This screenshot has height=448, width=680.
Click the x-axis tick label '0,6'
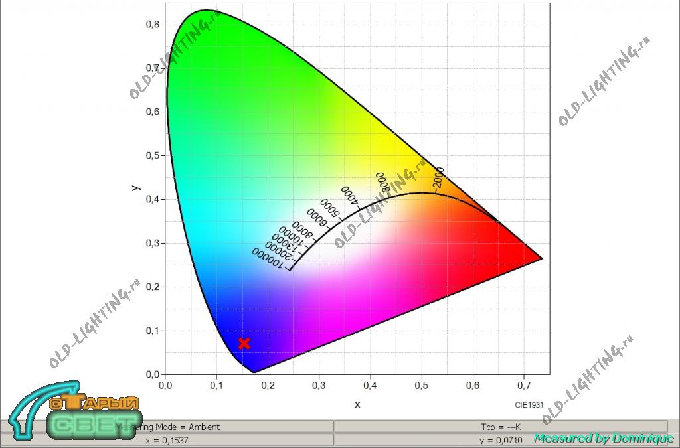[x=473, y=385]
